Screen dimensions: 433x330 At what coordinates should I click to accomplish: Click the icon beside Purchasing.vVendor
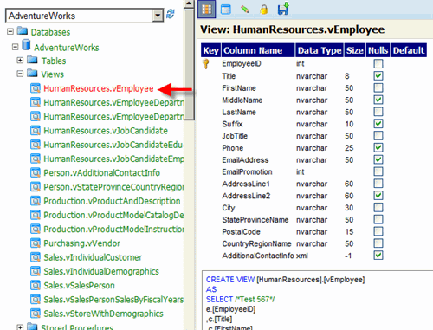36,243
